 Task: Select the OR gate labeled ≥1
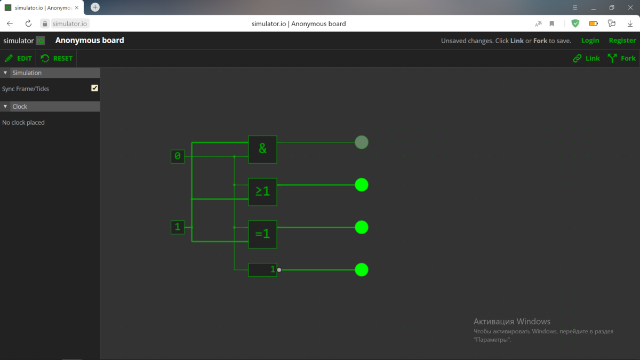point(262,192)
